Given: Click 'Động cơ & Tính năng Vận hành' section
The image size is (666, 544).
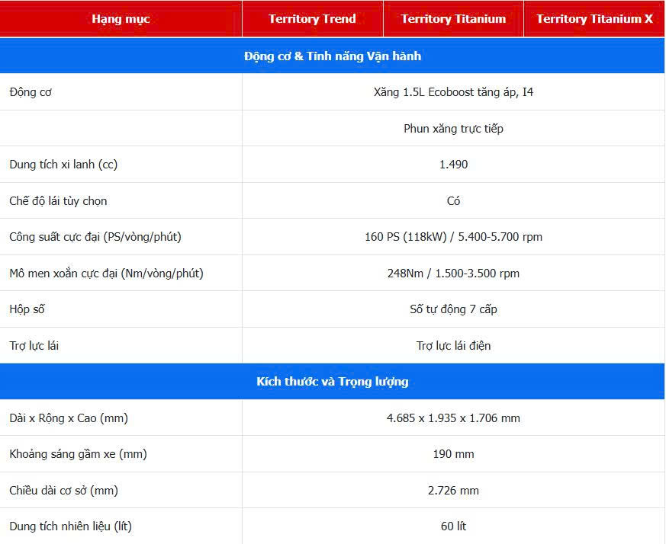Looking at the screenshot, I should 333,56.
